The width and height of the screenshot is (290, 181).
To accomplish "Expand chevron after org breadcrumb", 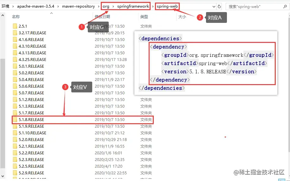I will click(x=113, y=6).
